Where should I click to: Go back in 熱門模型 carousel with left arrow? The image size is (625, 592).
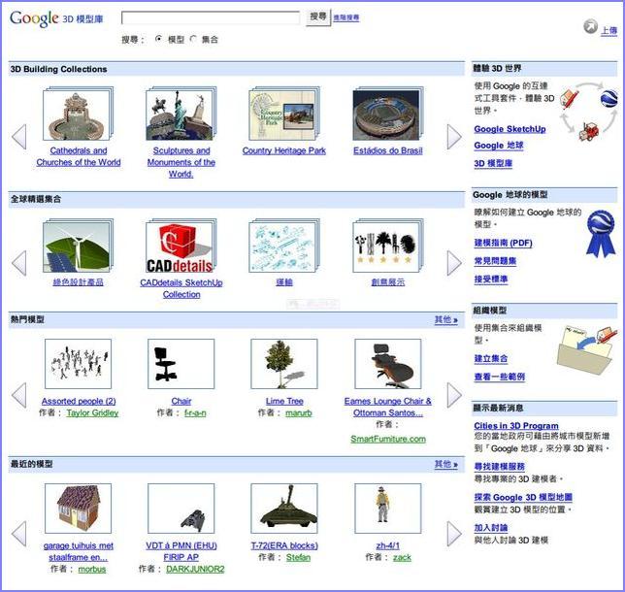(x=19, y=395)
